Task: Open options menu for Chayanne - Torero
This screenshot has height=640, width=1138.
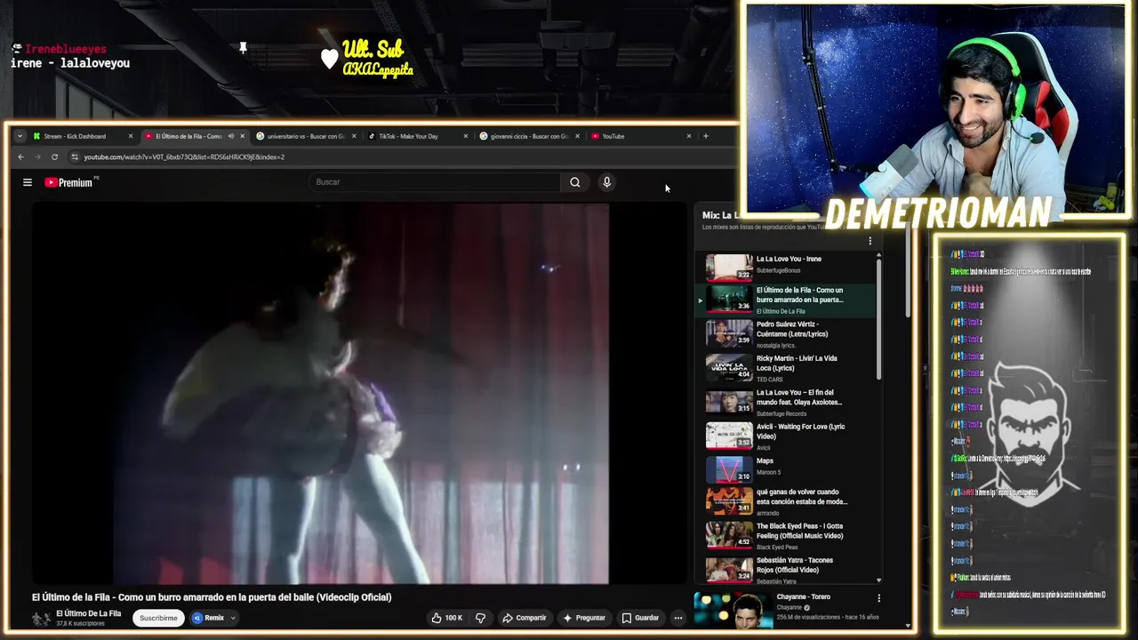Action: pyautogui.click(x=878, y=598)
